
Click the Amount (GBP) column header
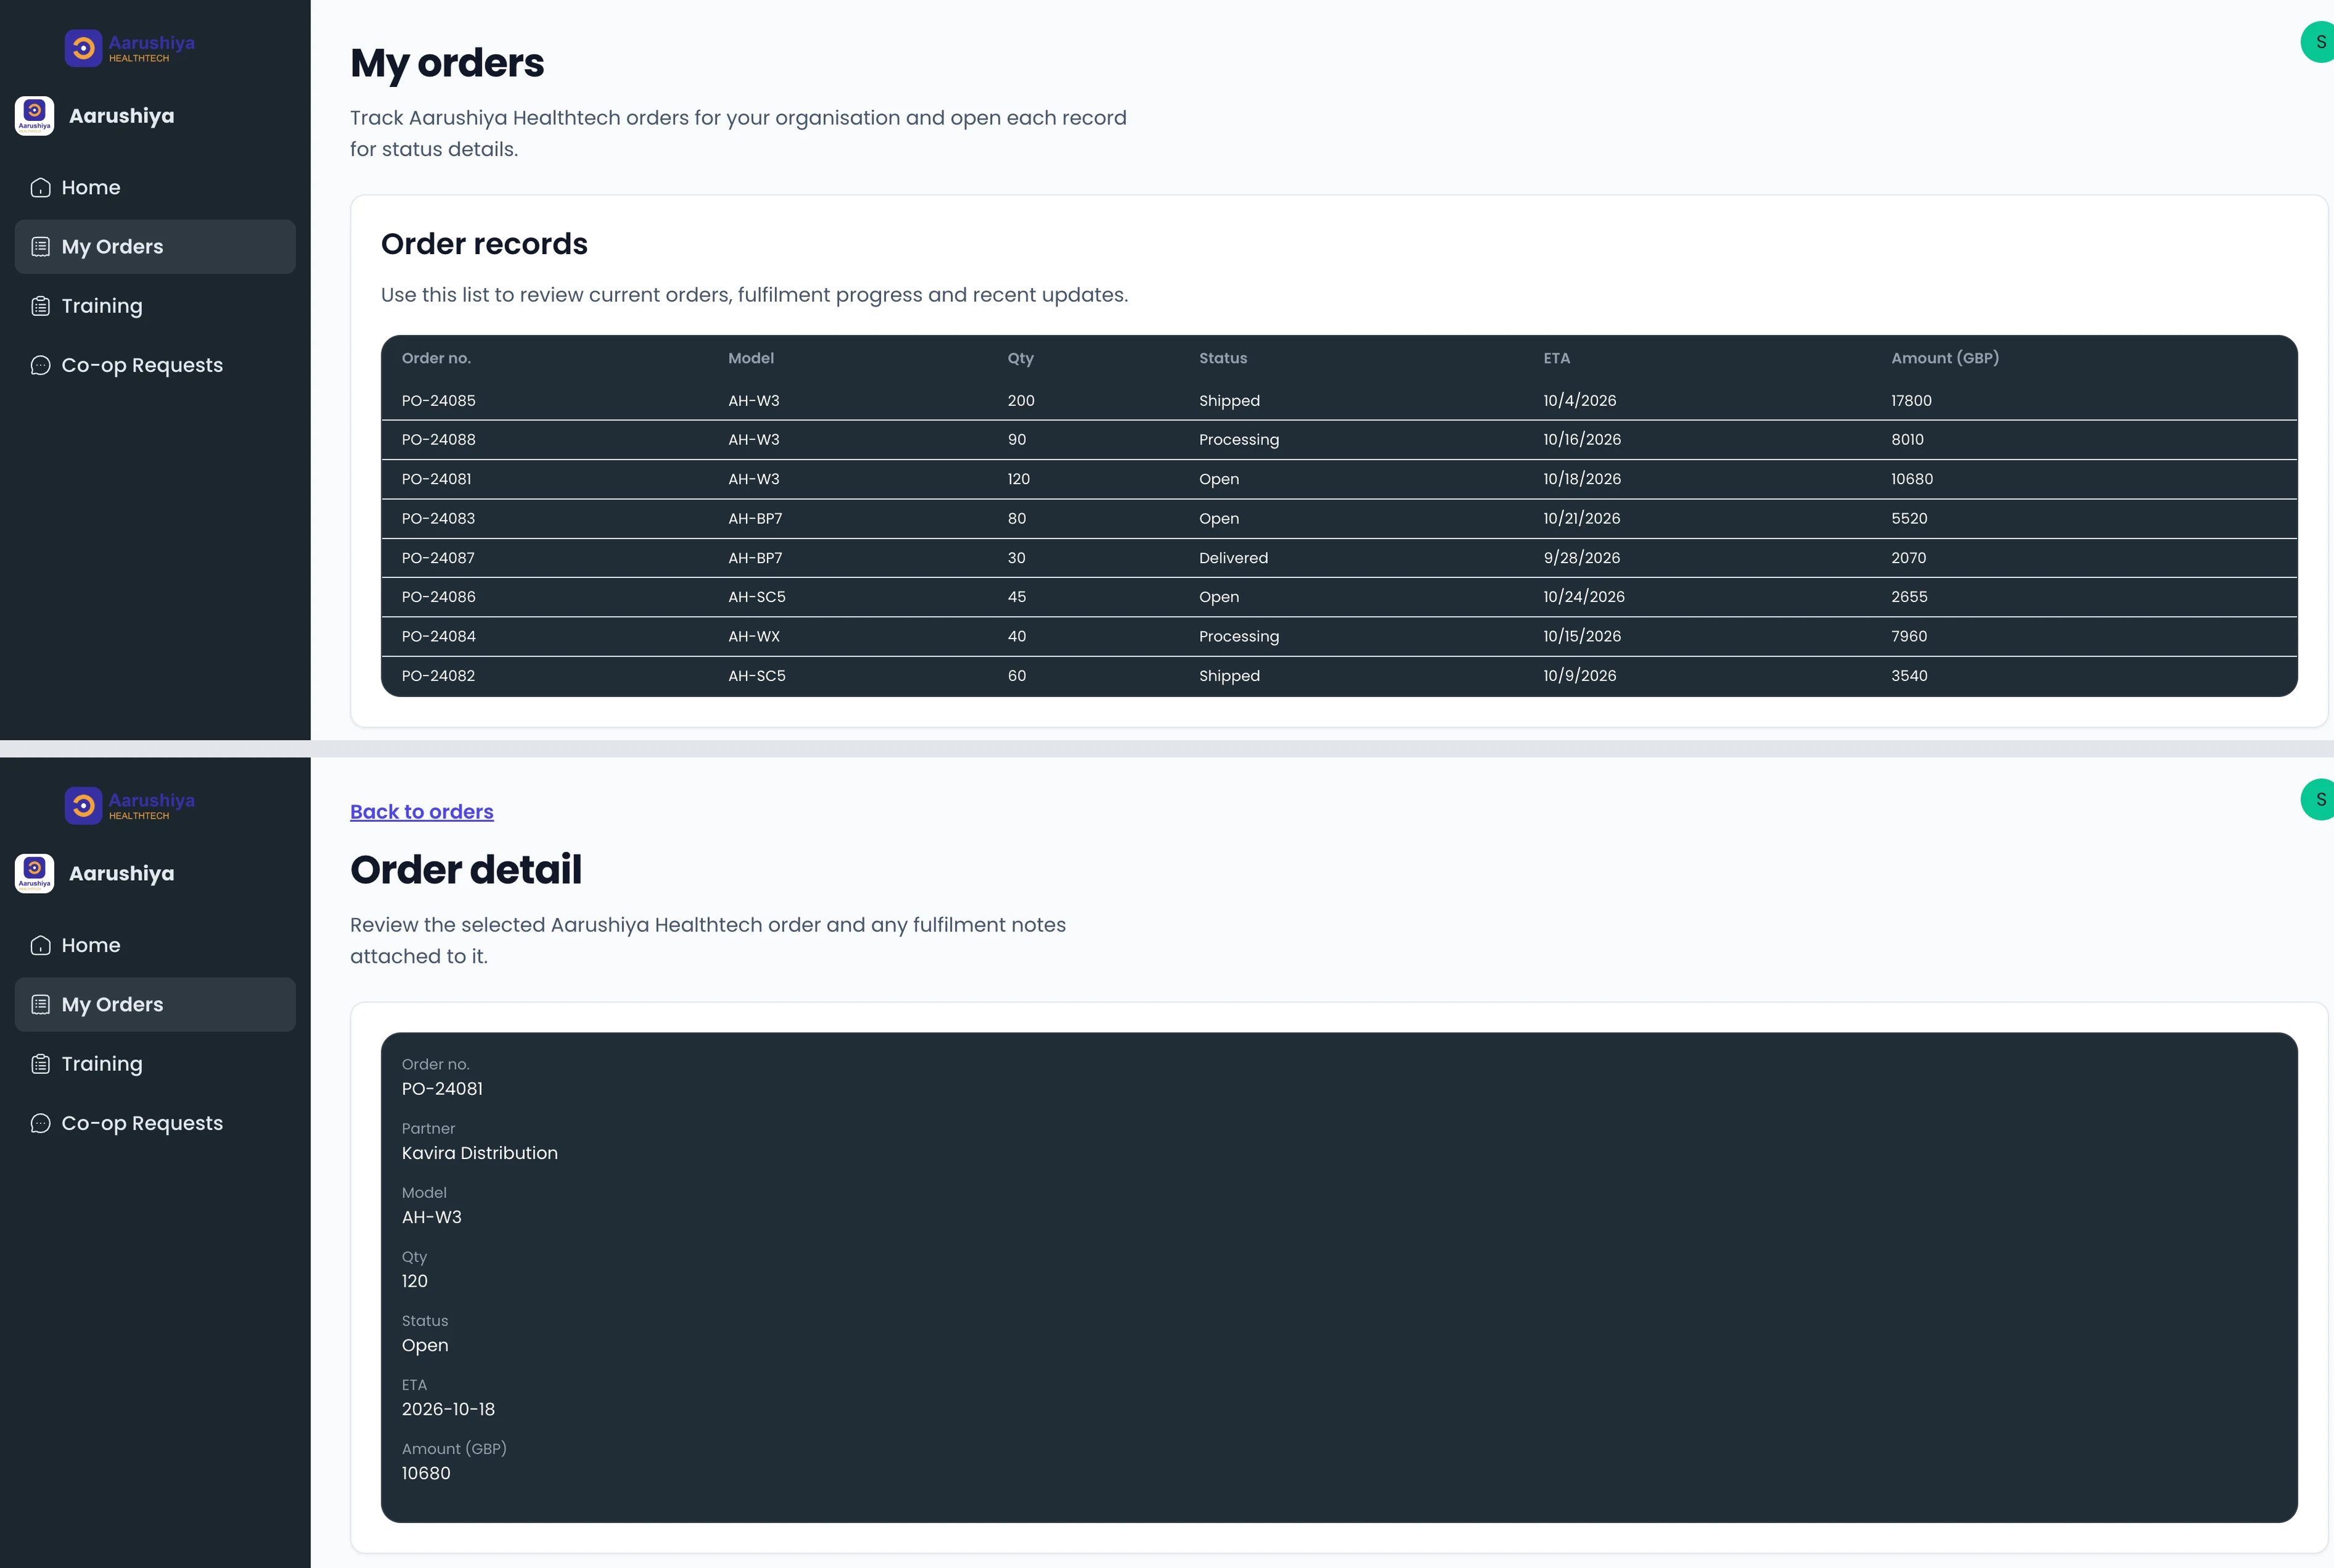tap(1945, 358)
